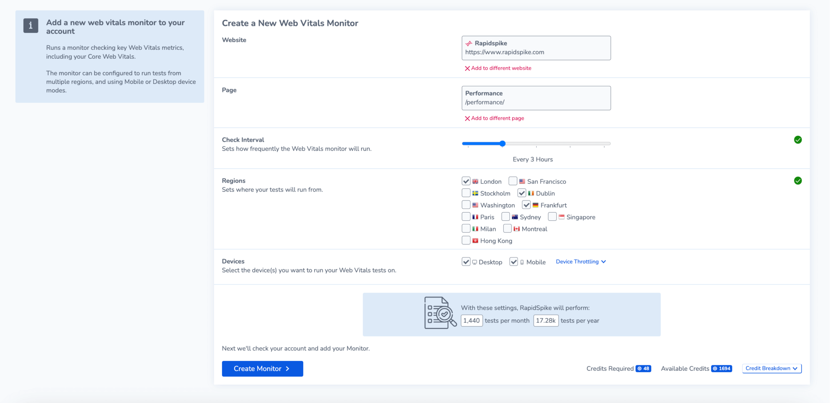Screen dimensions: 830x403
Task: Click the RapidSpike heartbeat logo icon
Action: click(x=469, y=43)
